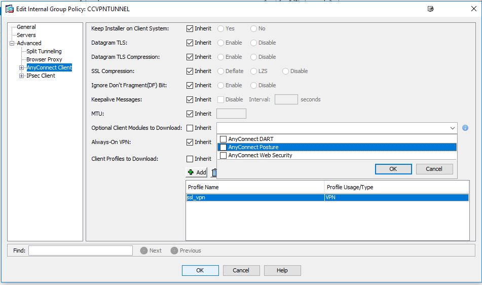Open the General section in tree

pyautogui.click(x=26, y=27)
